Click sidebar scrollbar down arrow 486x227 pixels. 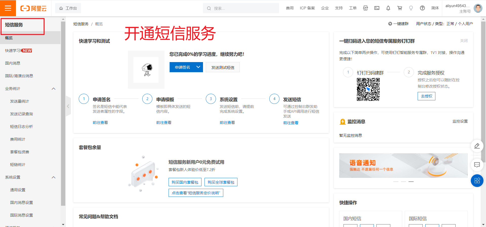63,224
